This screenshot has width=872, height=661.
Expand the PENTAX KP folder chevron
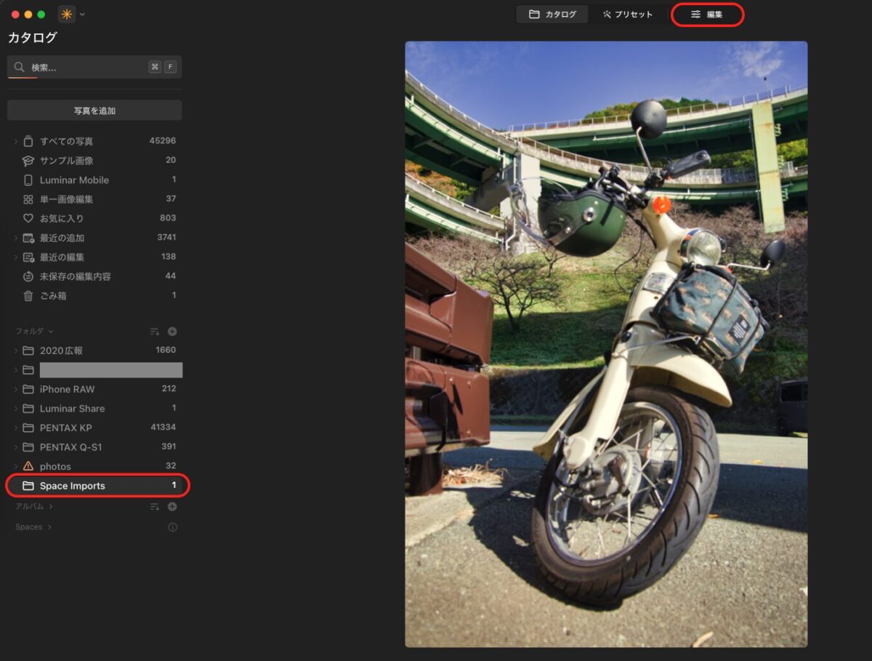[x=16, y=428]
